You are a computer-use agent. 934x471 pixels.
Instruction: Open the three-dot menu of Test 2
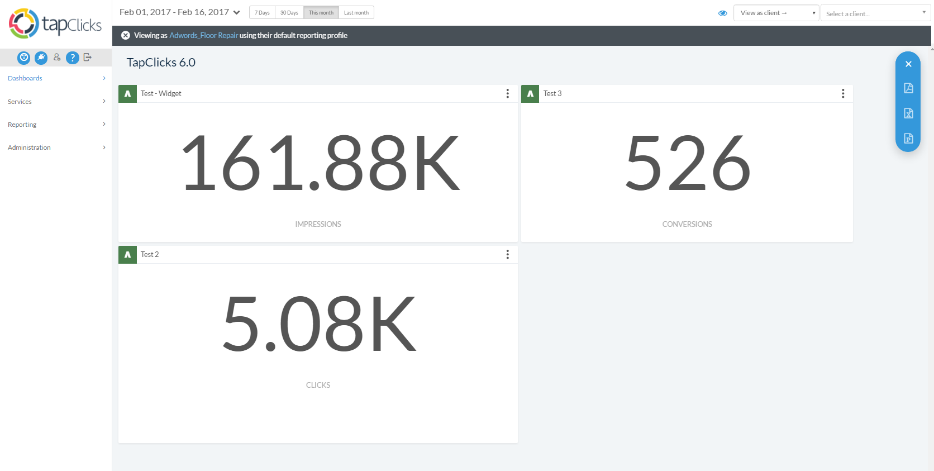click(507, 254)
